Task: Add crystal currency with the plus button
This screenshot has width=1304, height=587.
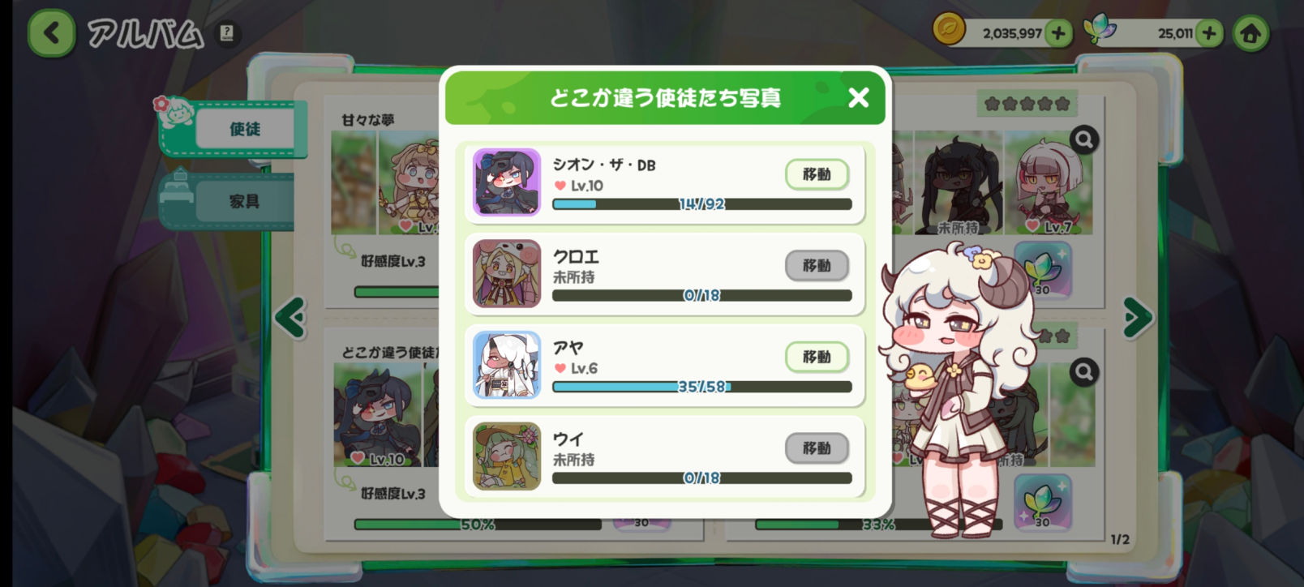Action: (x=1209, y=33)
